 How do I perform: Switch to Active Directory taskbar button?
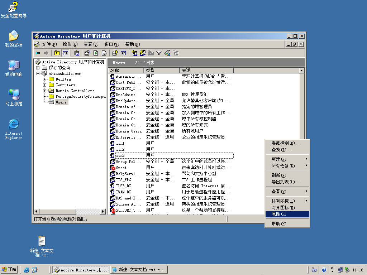point(81,270)
